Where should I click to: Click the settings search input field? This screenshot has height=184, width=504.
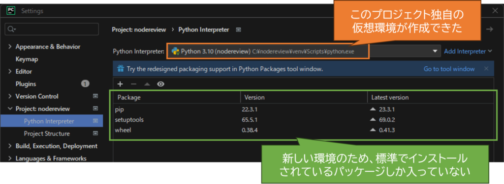[x=52, y=29]
